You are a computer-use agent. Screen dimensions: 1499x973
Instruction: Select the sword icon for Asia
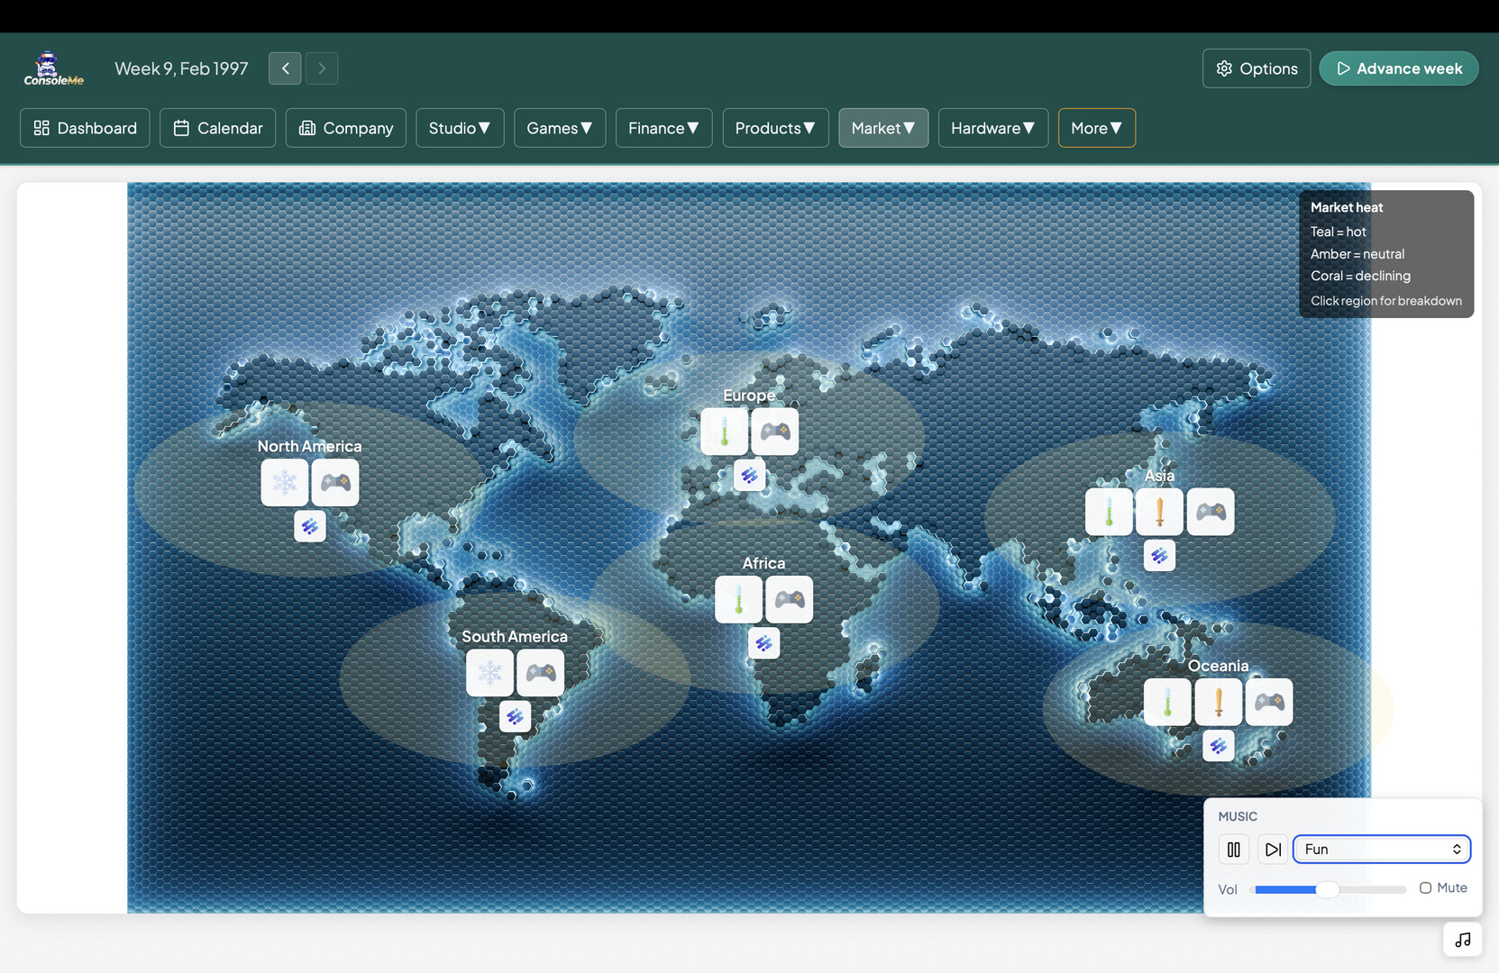coord(1159,512)
